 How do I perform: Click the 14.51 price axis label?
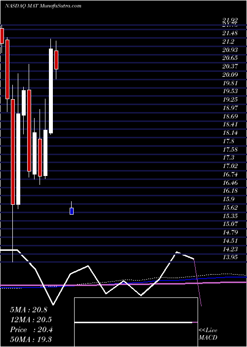click(x=230, y=241)
